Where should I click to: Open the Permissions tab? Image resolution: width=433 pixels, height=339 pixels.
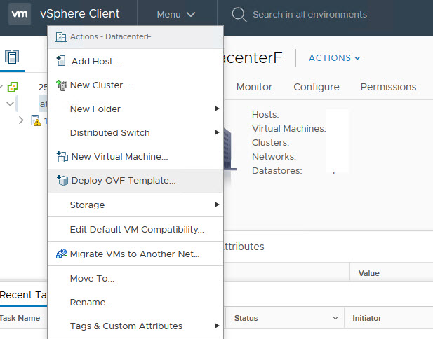coord(387,87)
